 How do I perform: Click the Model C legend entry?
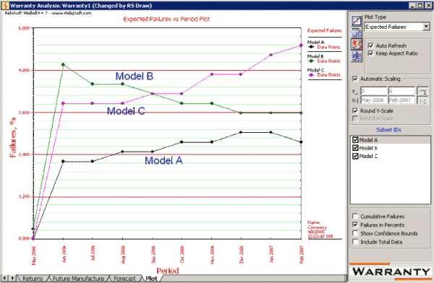[324, 72]
